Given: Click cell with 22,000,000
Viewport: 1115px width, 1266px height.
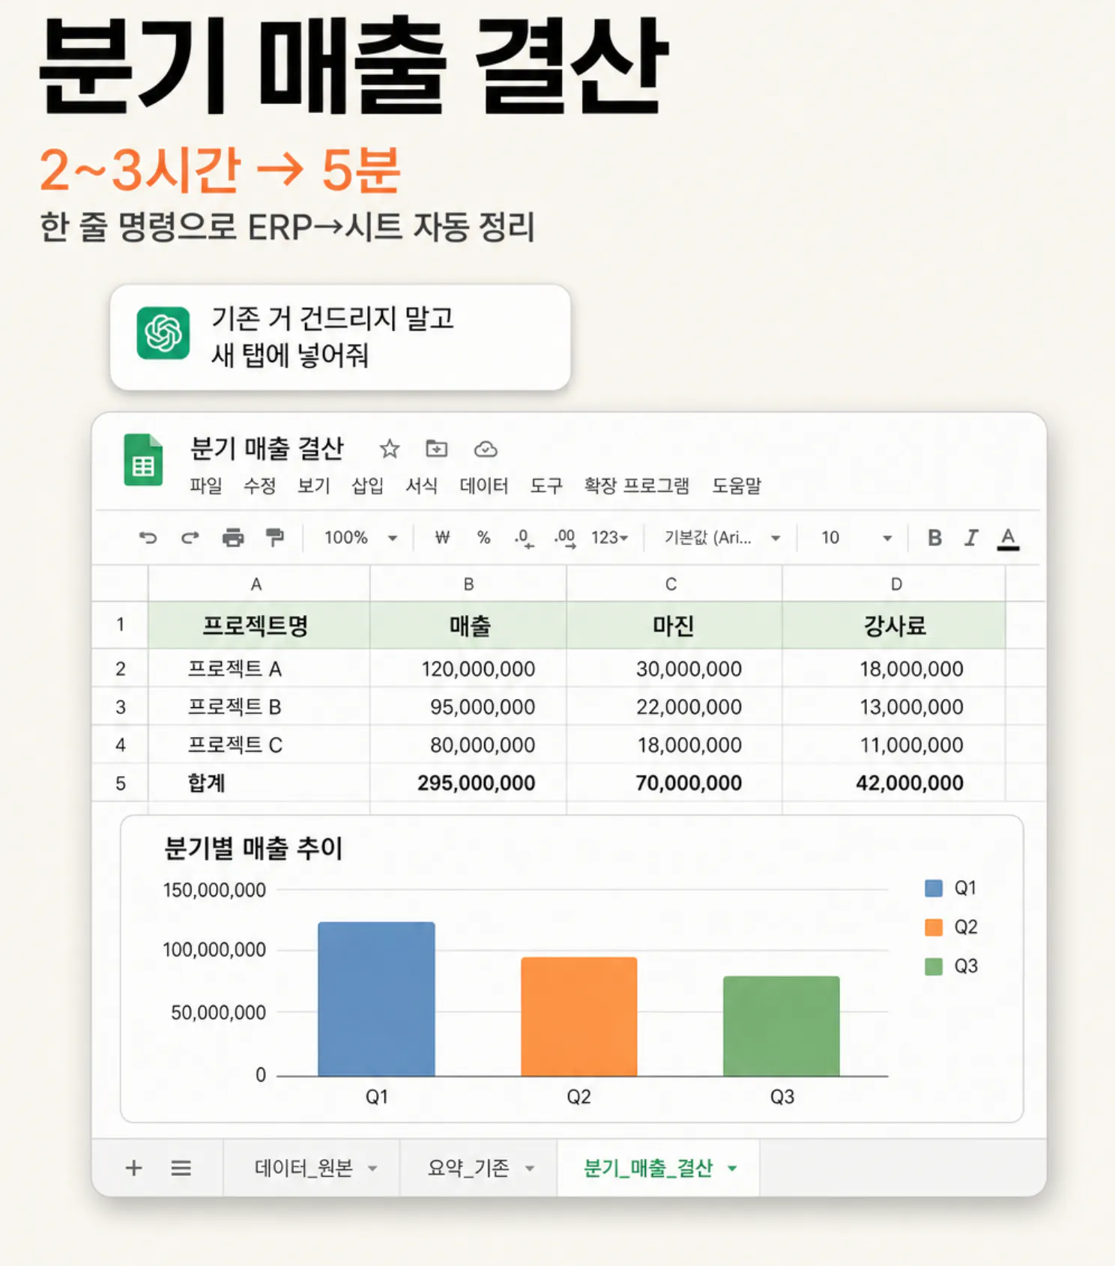Looking at the screenshot, I should [674, 706].
